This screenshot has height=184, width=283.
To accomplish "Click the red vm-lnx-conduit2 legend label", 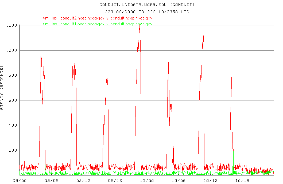I will 98,18.
